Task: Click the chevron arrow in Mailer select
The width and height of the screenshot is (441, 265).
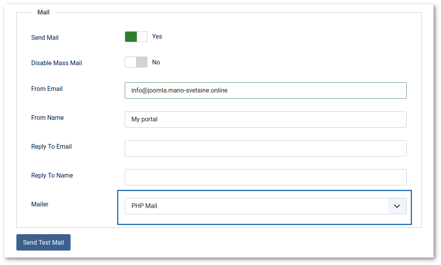Action: (x=397, y=206)
